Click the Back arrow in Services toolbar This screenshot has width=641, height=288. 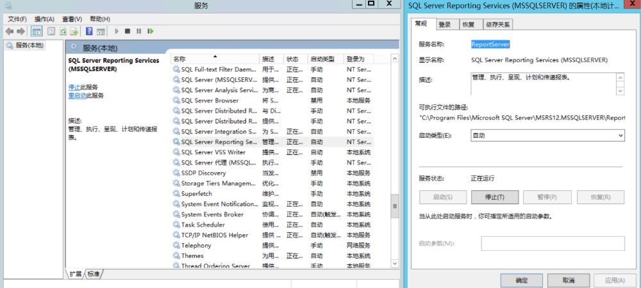point(10,31)
